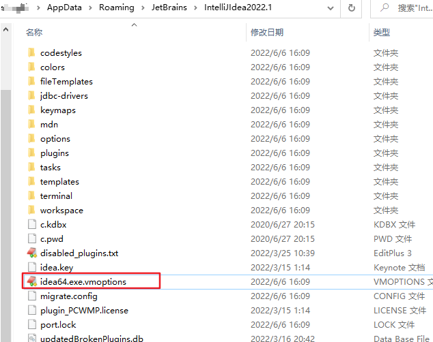Click the c.kdbx file icon
This screenshot has width=433, height=342.
32,224
